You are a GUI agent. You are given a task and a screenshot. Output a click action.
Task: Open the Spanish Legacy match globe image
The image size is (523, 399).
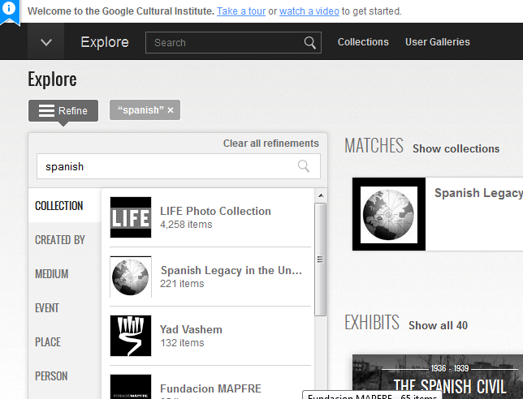tap(389, 214)
